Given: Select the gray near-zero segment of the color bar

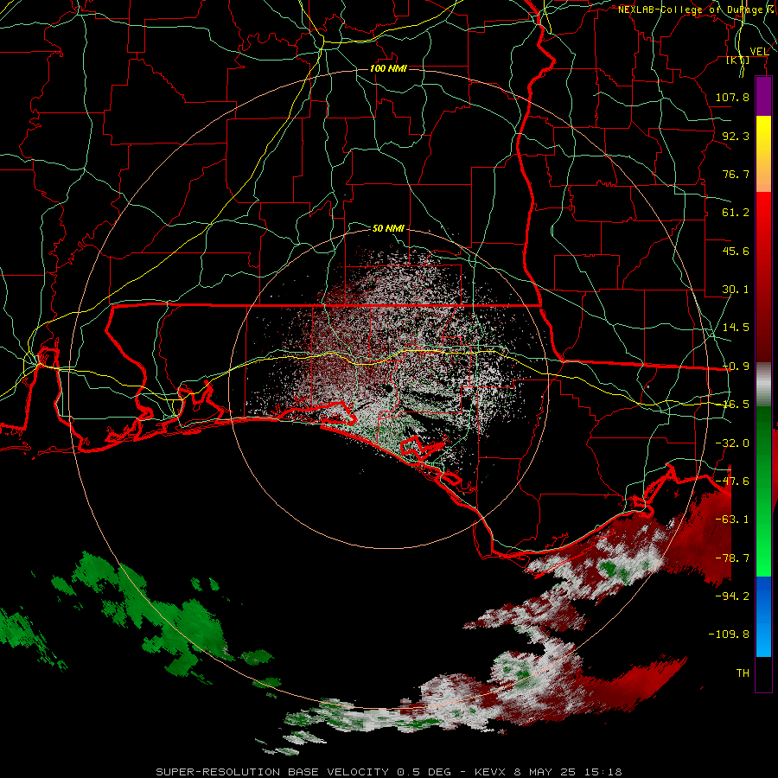Looking at the screenshot, I should (763, 385).
